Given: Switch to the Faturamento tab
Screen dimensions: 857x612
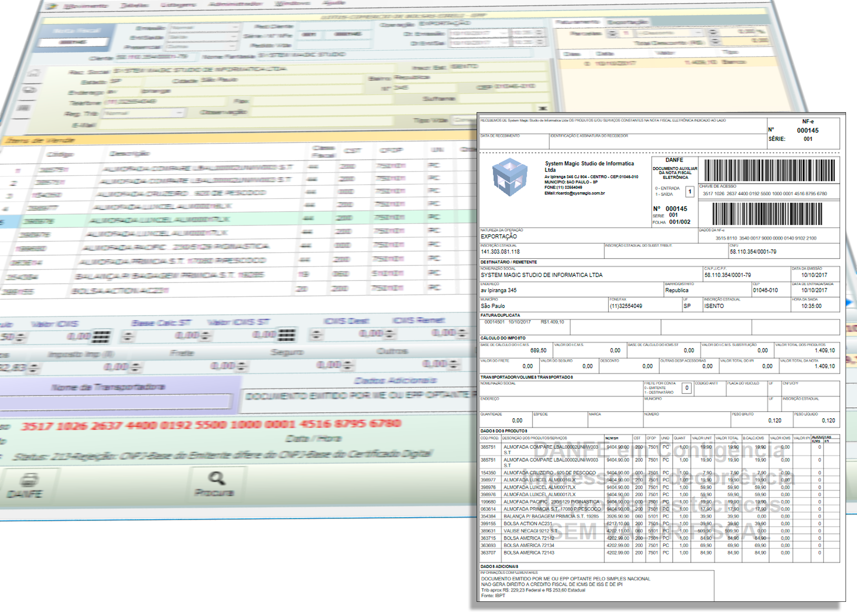Looking at the screenshot, I should point(579,22).
